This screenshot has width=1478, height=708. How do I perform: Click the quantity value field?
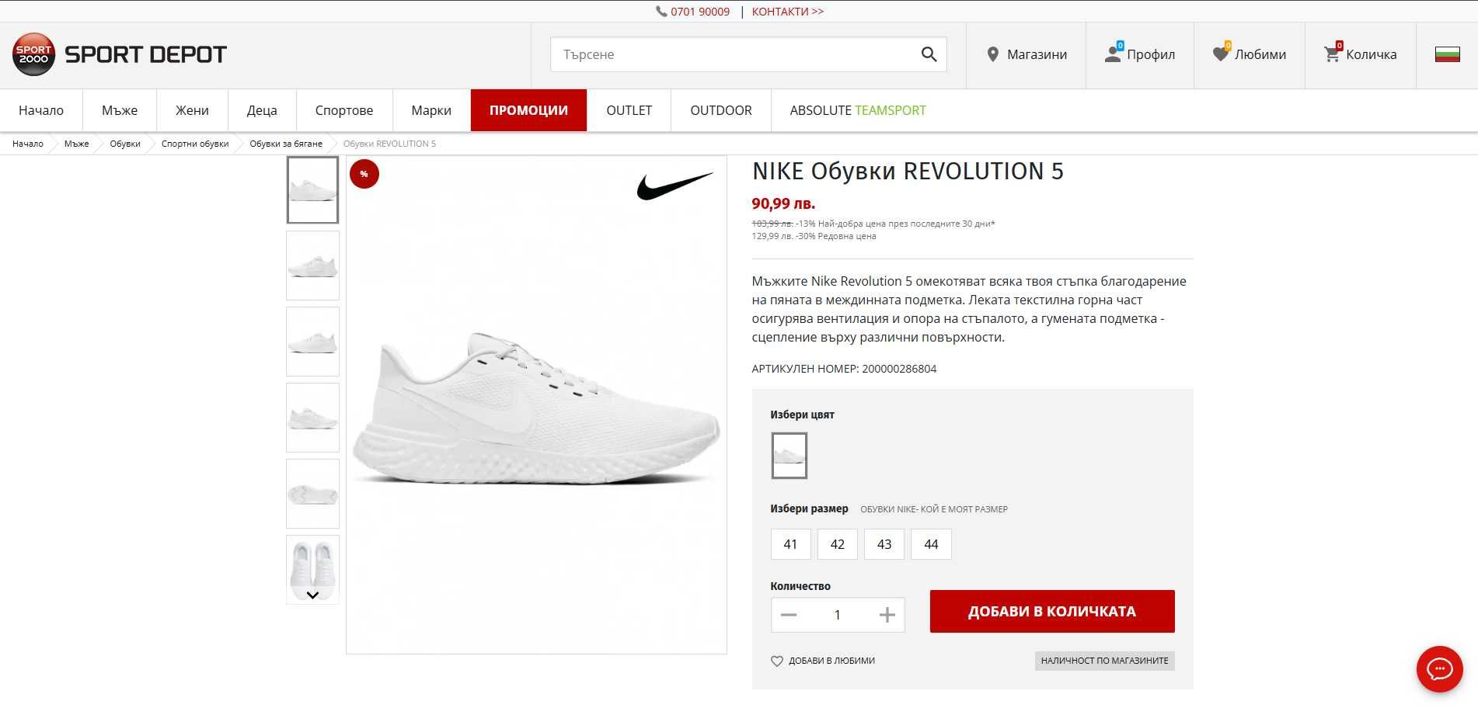[x=837, y=615]
